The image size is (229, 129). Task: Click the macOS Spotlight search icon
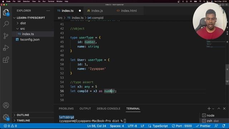point(204,1)
